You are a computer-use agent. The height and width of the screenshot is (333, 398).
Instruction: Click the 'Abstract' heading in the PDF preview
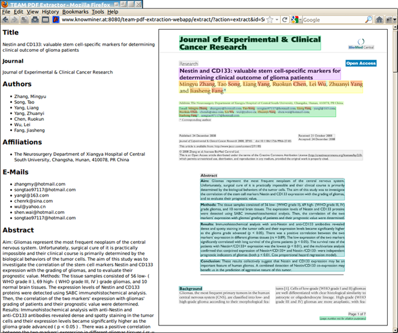click(x=209, y=175)
